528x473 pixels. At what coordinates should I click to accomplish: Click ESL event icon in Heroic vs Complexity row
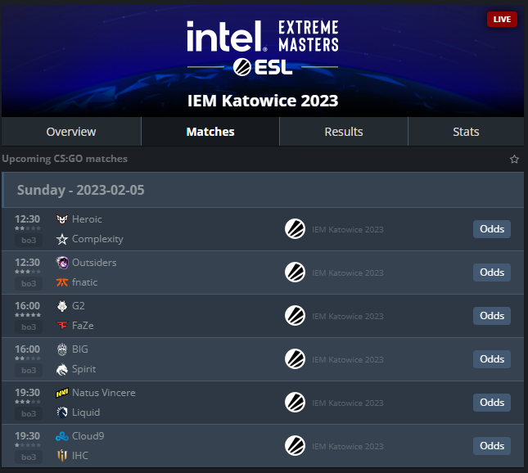[295, 229]
